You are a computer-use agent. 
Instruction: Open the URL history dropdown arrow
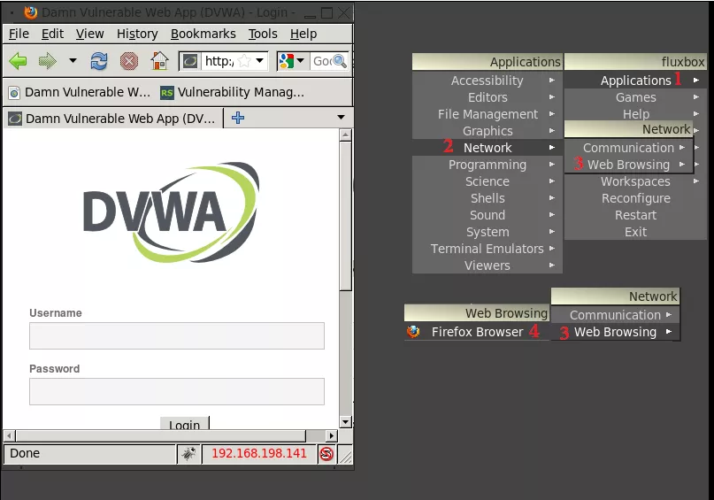point(259,60)
